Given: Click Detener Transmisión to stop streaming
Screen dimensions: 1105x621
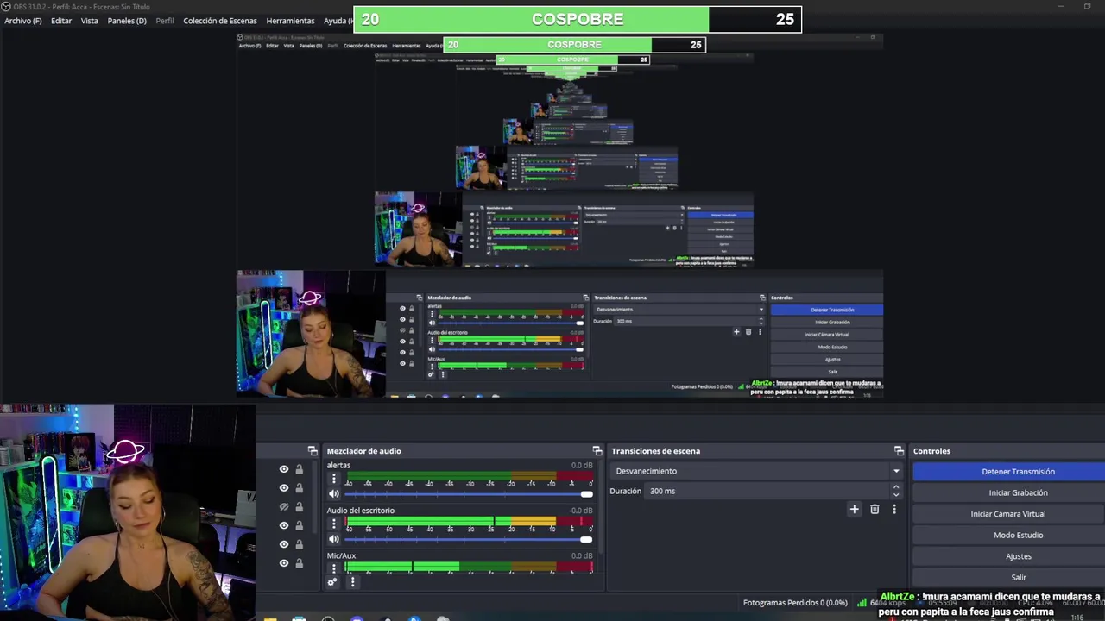Looking at the screenshot, I should (1009, 472).
